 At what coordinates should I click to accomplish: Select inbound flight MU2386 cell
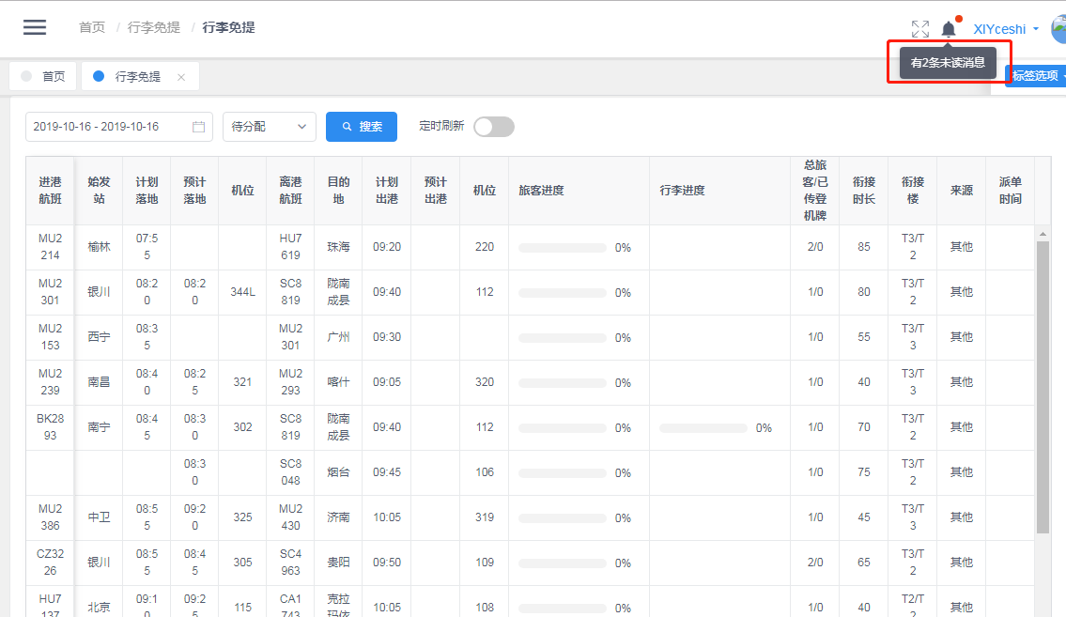click(51, 517)
